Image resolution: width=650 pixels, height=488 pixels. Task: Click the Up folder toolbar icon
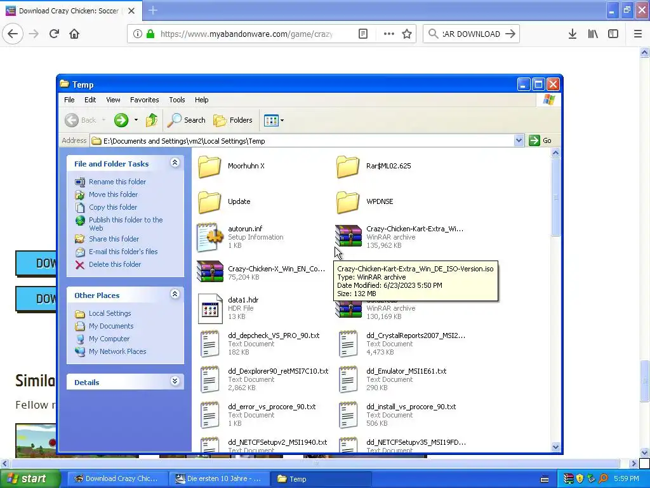[x=151, y=120]
